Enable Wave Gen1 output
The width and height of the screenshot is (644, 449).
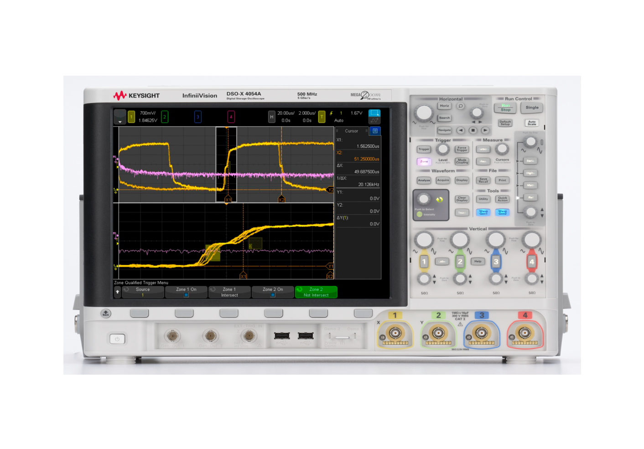click(483, 213)
